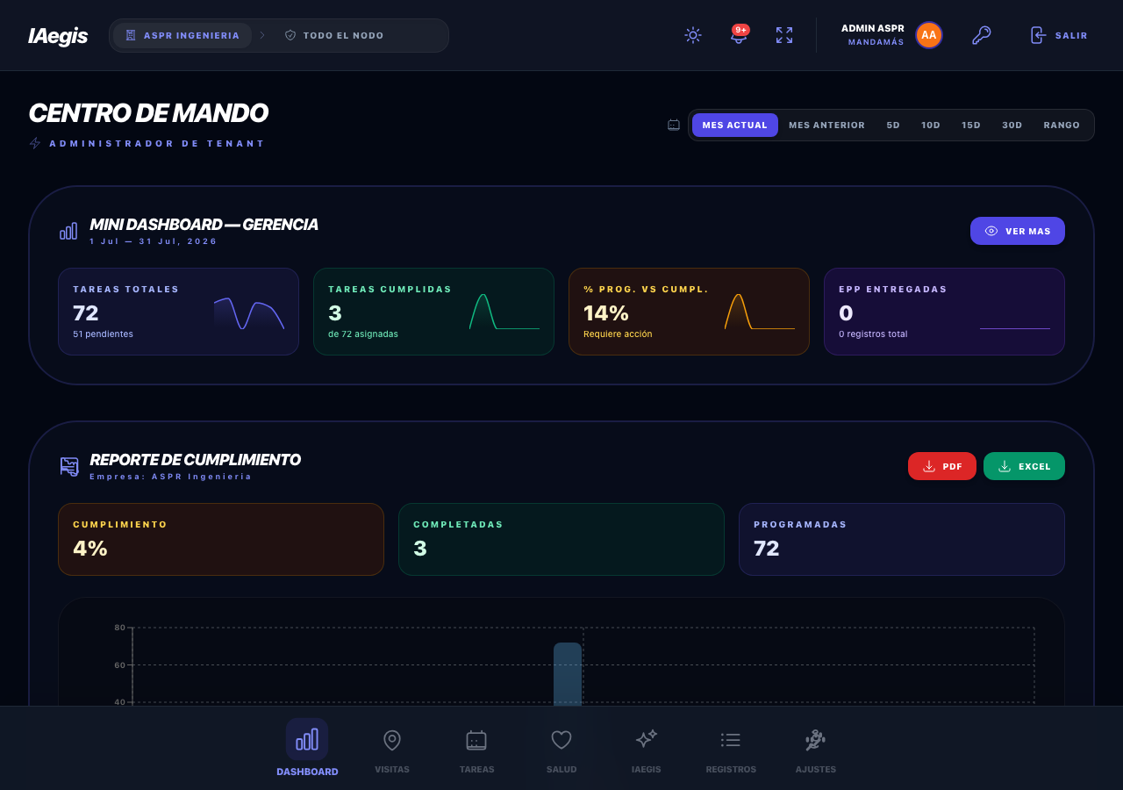The height and width of the screenshot is (790, 1123).
Task: Click the tall bar in the compliance chart
Action: point(568,673)
